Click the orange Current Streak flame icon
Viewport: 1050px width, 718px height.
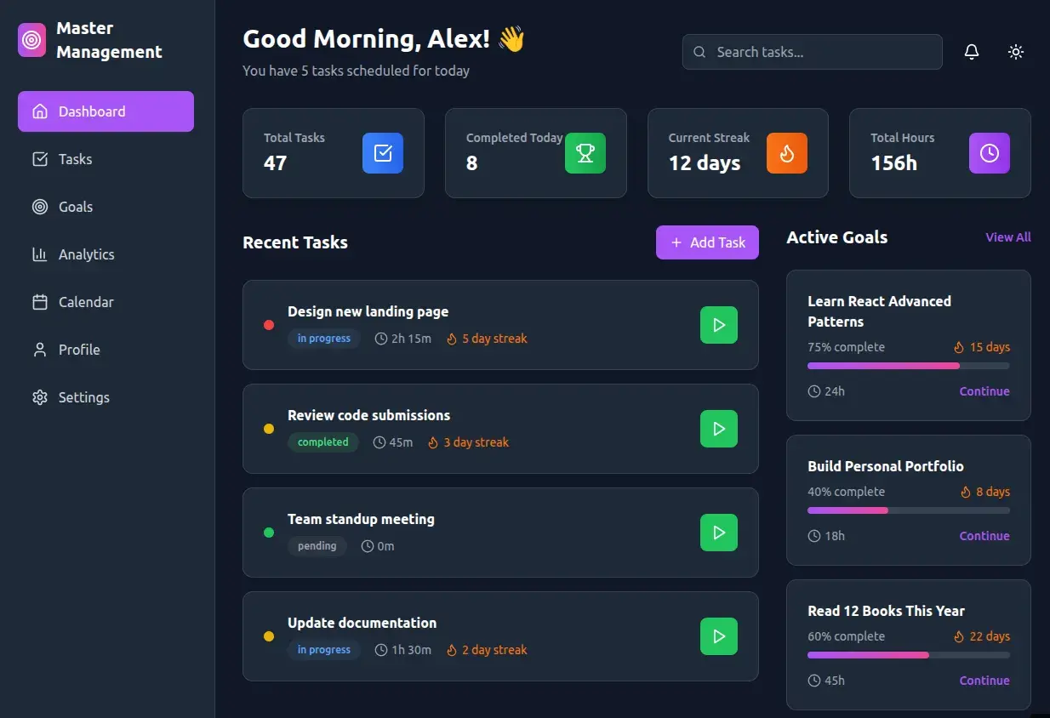[787, 153]
